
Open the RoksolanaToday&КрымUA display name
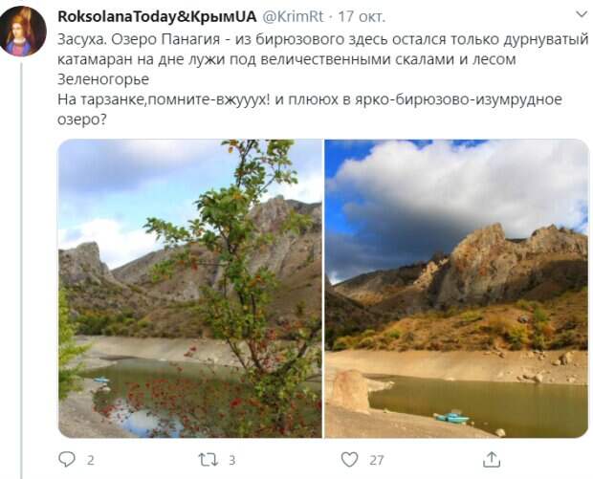coord(157,16)
